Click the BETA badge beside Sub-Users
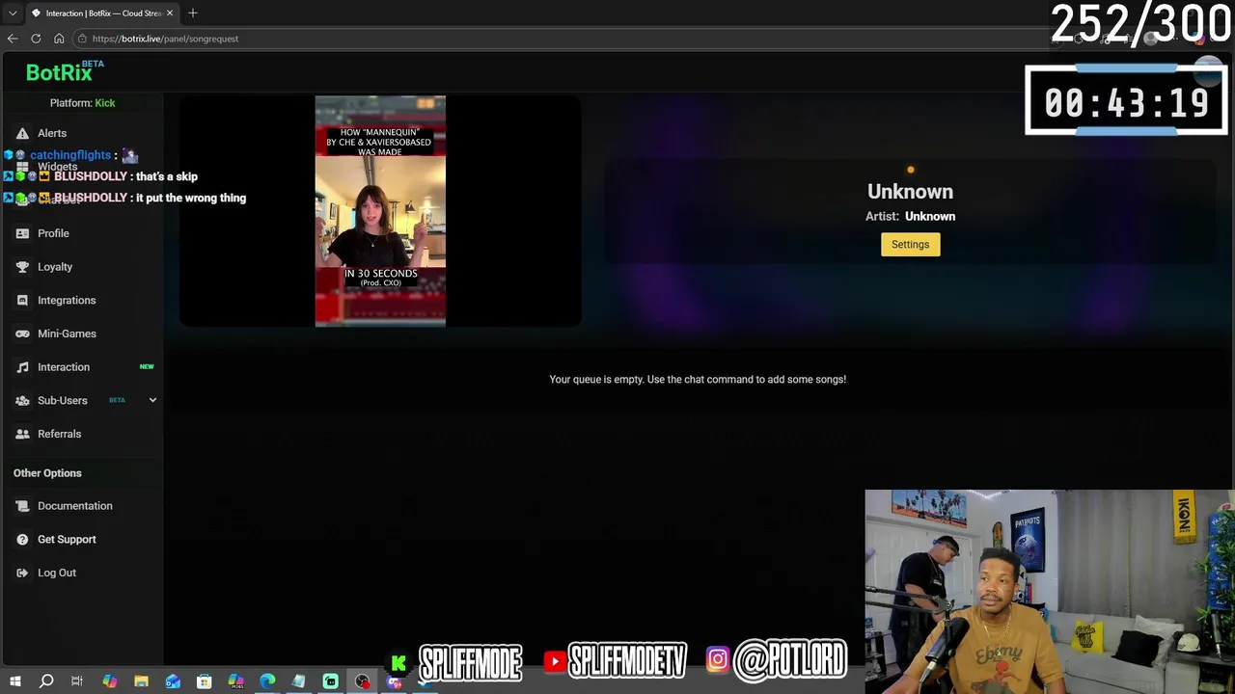 117,400
